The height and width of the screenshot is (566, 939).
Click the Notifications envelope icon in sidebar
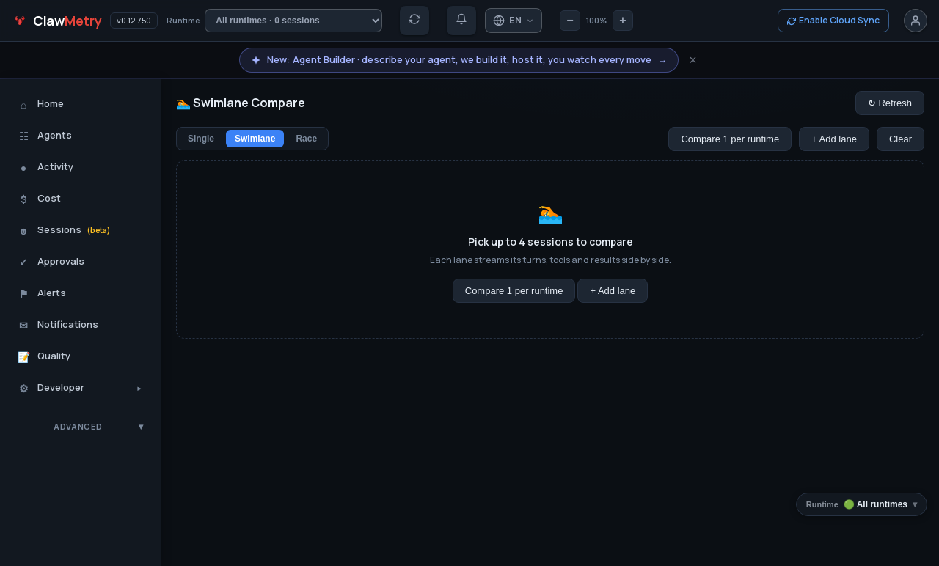pos(23,326)
